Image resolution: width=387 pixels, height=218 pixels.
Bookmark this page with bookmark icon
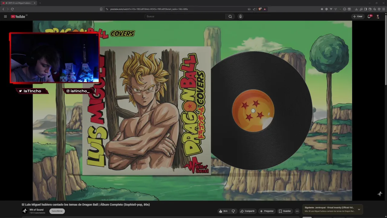click(101, 9)
